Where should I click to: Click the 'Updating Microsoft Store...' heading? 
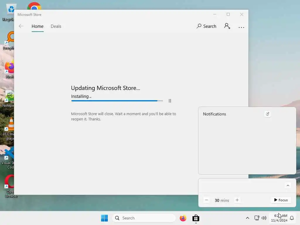(x=105, y=88)
